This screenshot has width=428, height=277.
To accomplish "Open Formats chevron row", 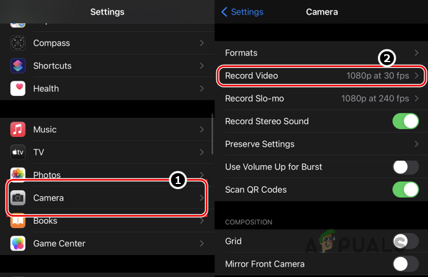I will pos(321,53).
